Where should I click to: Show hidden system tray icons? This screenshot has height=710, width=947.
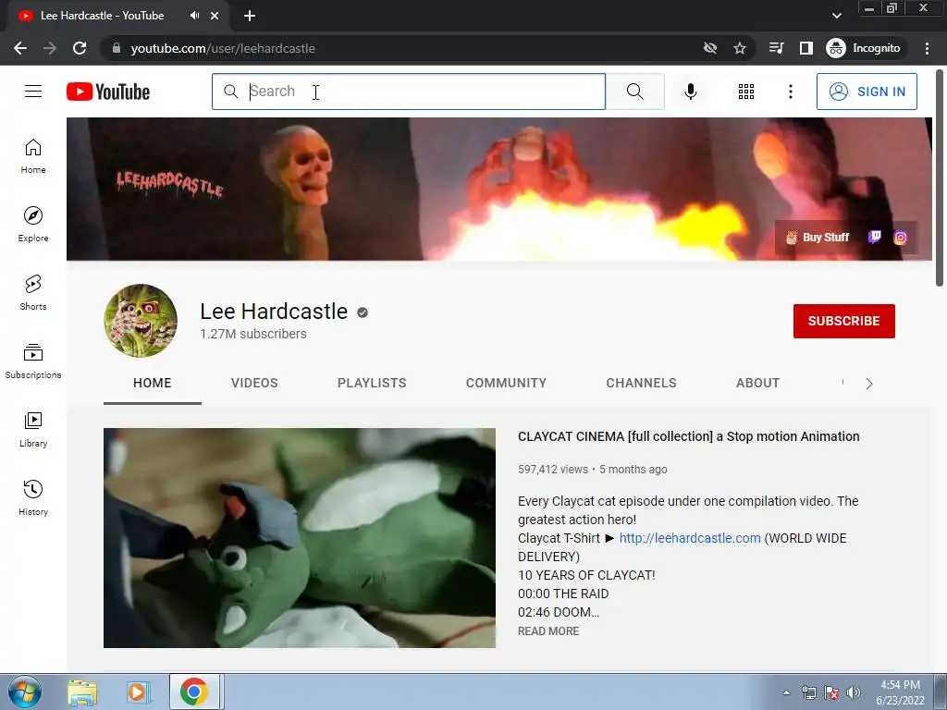[786, 692]
